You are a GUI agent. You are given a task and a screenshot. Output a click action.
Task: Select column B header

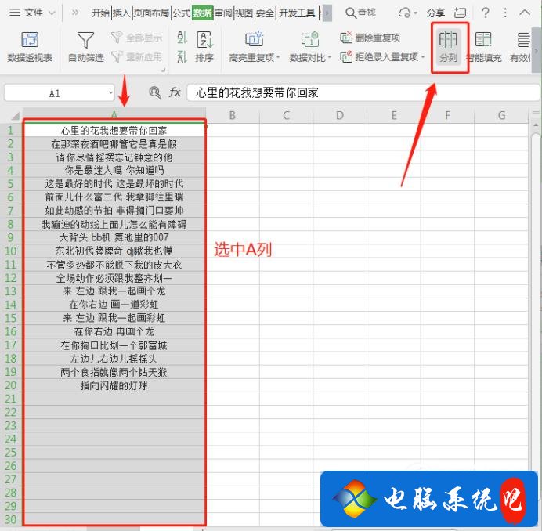pyautogui.click(x=233, y=115)
